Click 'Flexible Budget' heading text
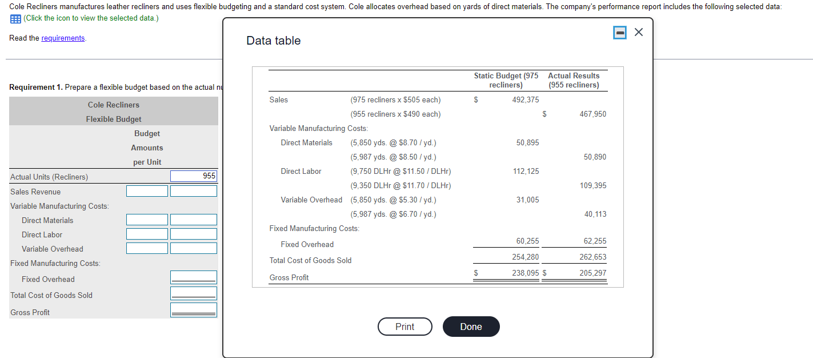 [114, 119]
